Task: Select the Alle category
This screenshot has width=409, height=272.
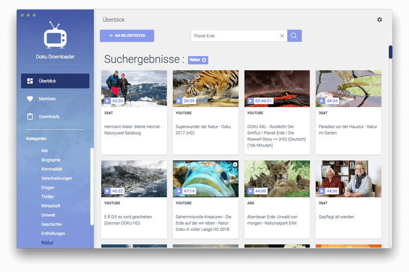Action: coord(45,150)
